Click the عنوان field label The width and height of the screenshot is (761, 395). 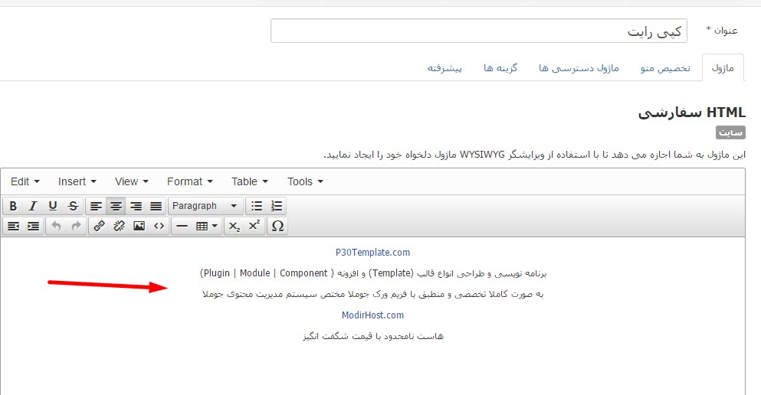(722, 31)
